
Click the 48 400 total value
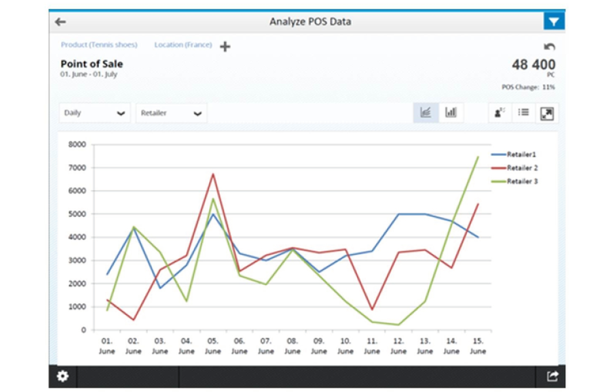click(x=534, y=65)
